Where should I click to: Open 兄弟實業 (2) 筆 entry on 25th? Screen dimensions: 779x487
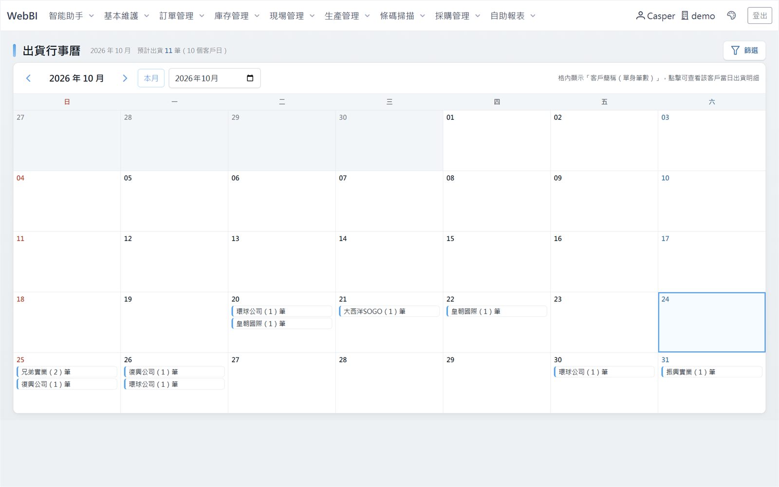tap(67, 372)
